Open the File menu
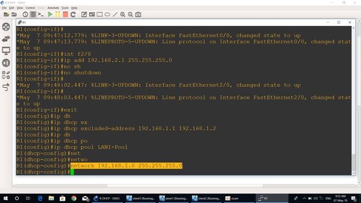The image size is (361, 203). [4, 8]
